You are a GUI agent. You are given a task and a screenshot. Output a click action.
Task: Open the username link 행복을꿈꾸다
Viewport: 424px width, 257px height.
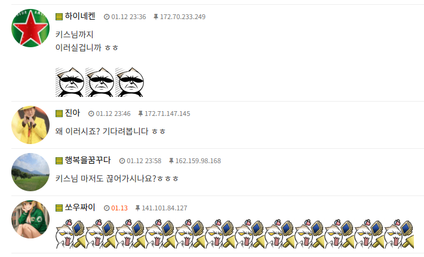(x=88, y=160)
